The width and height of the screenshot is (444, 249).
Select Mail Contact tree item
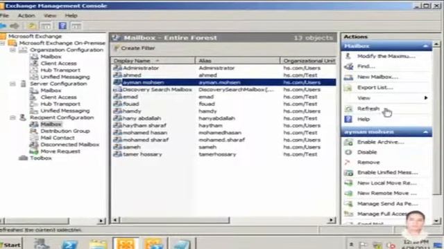coord(58,138)
